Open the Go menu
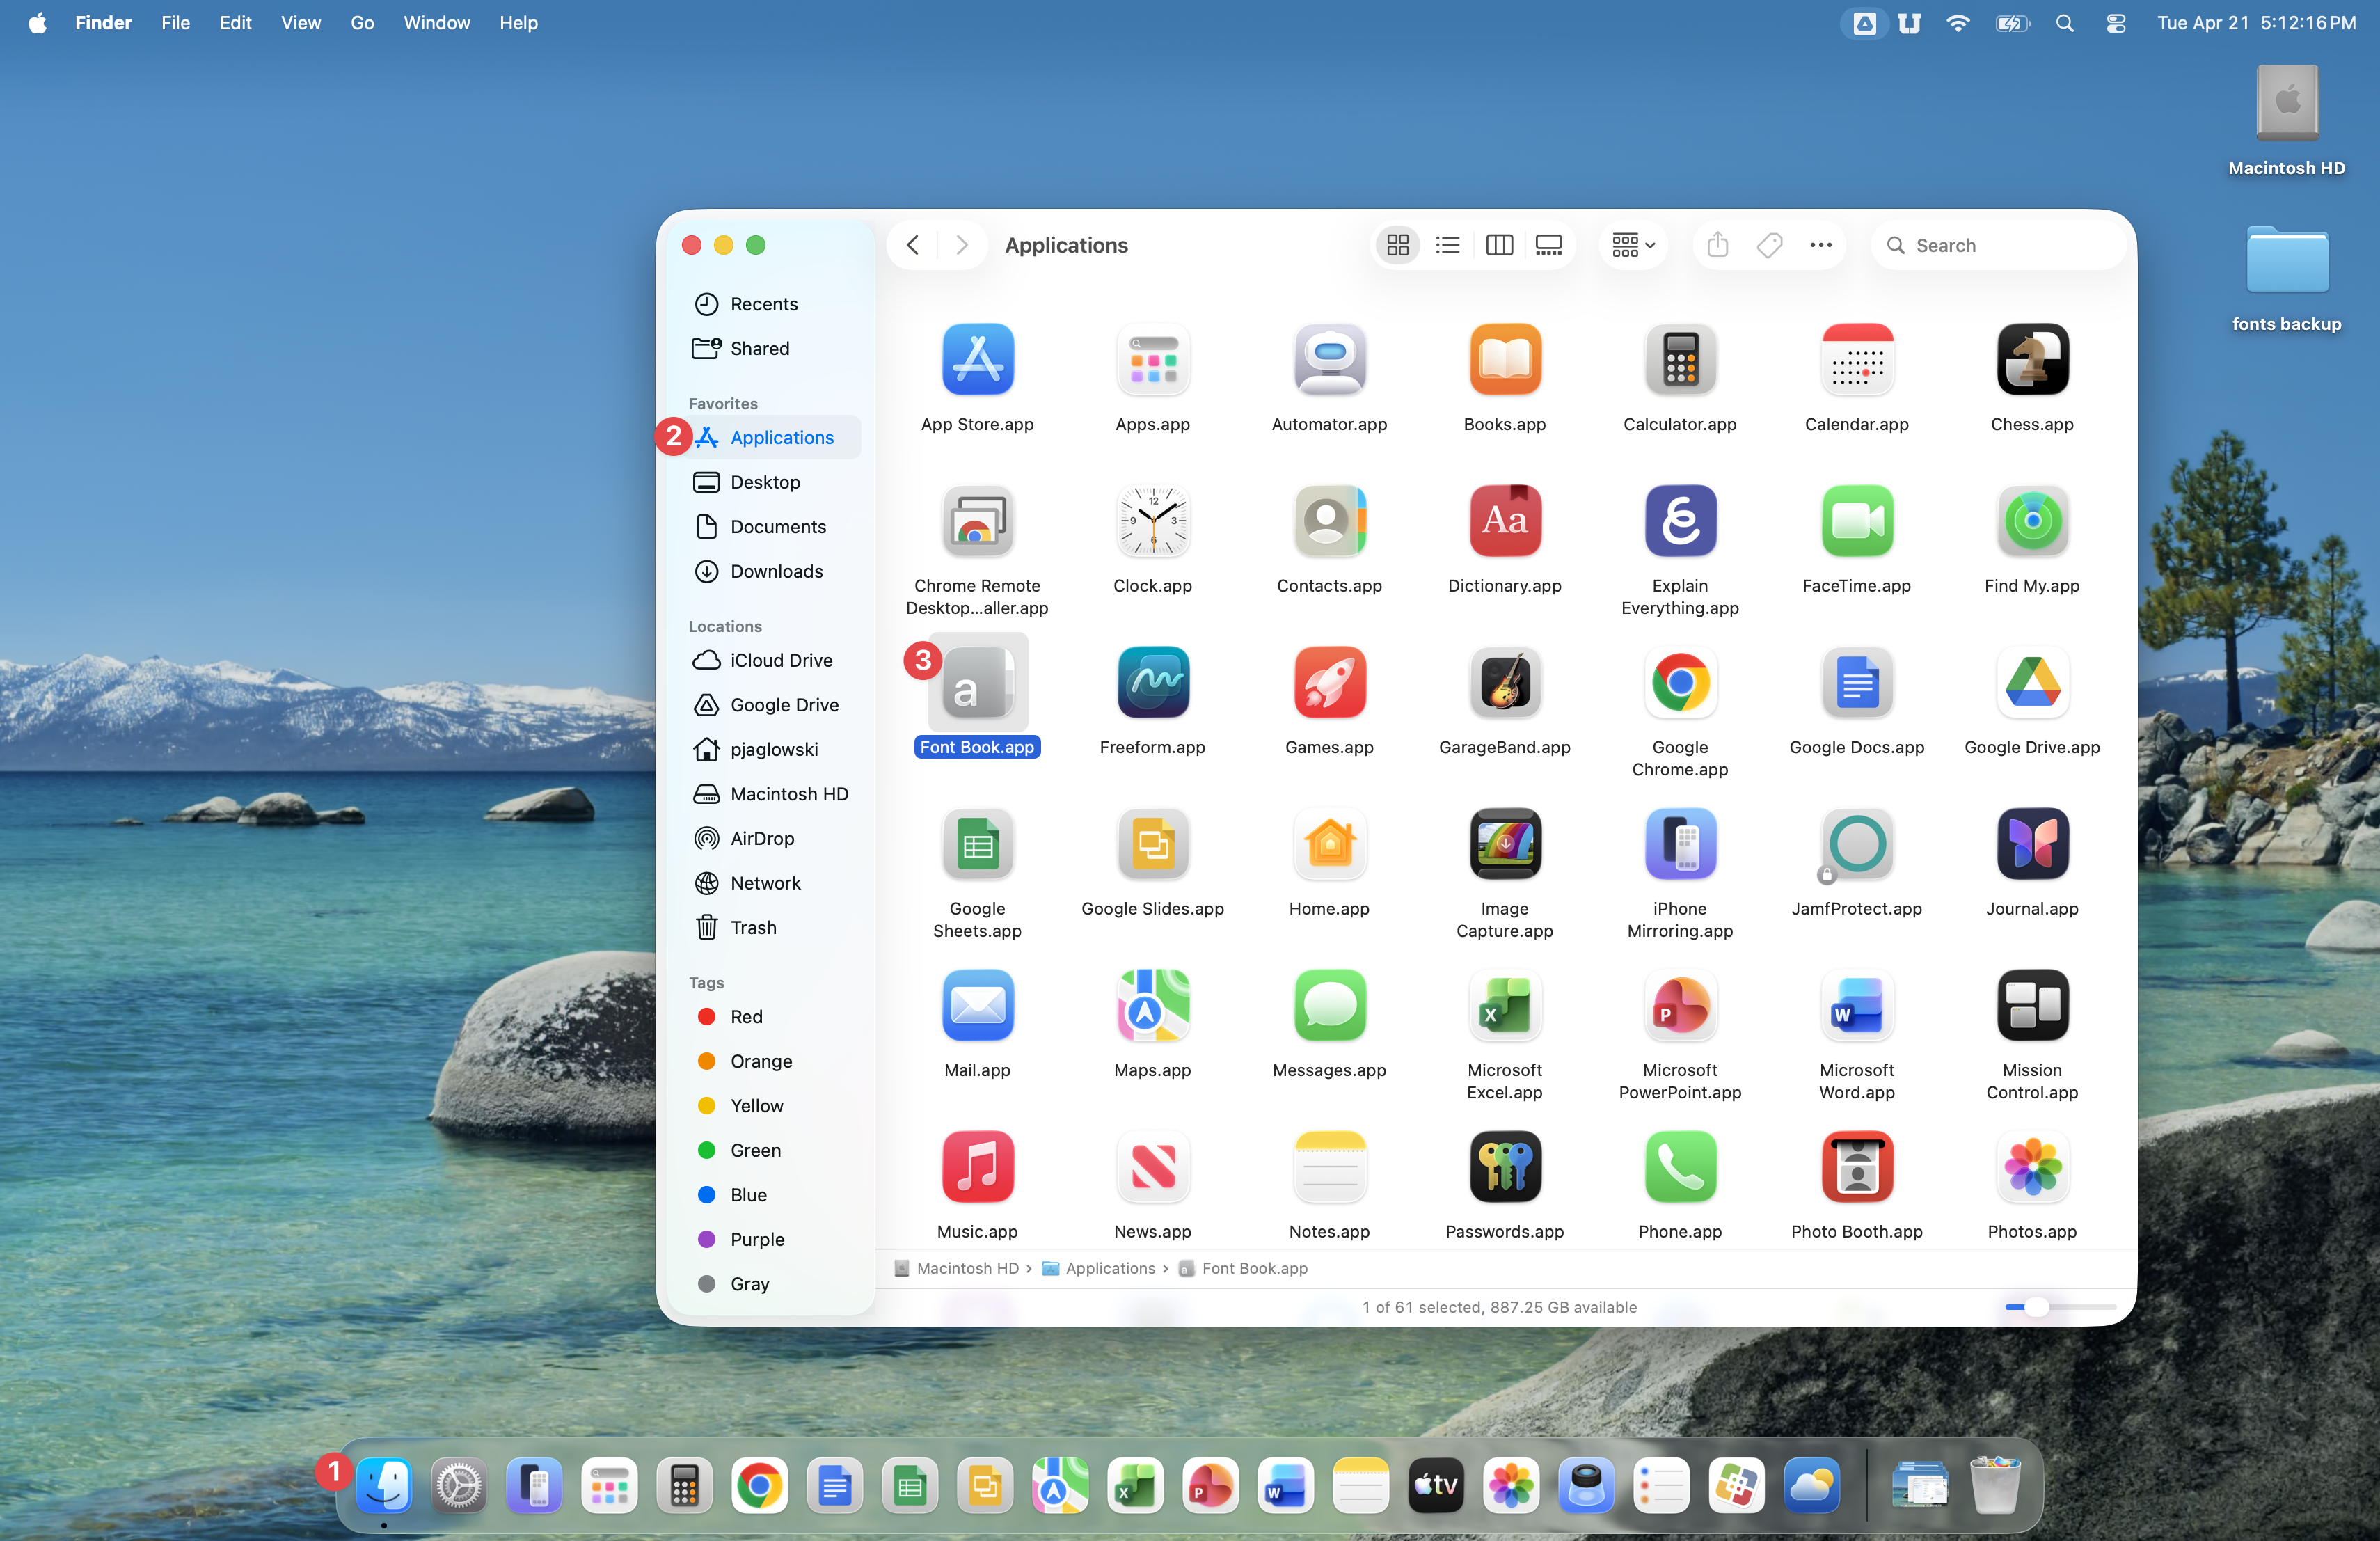 (x=362, y=23)
